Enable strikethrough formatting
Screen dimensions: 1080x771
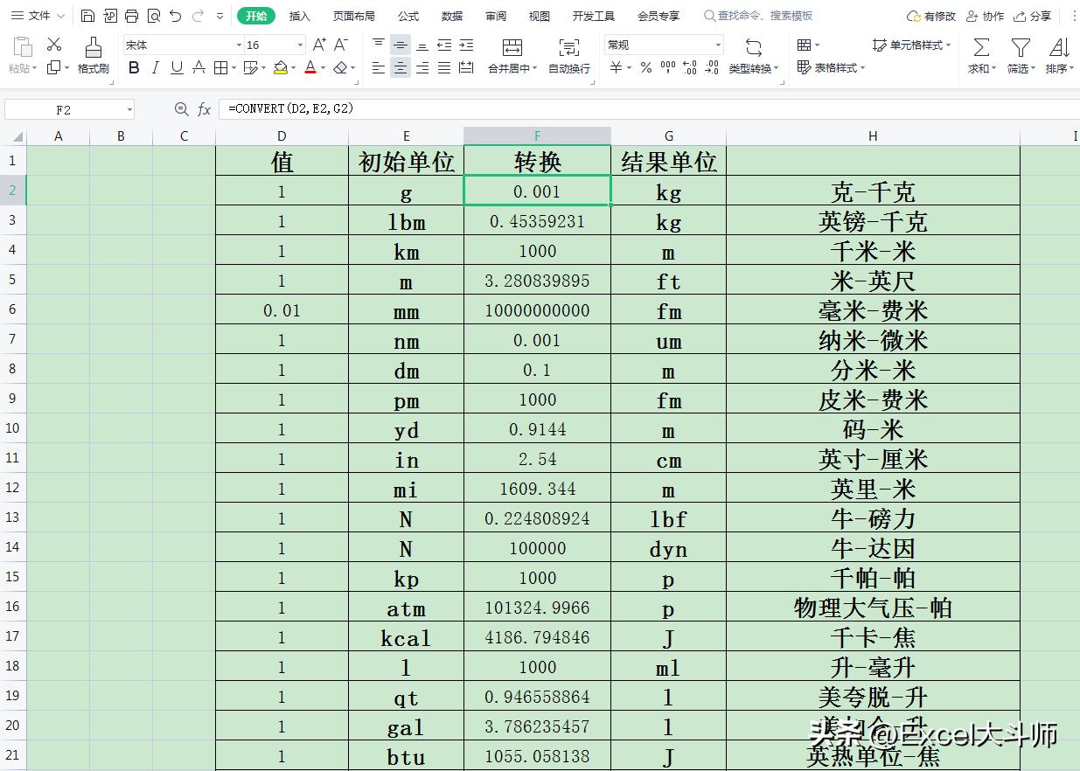pos(197,67)
